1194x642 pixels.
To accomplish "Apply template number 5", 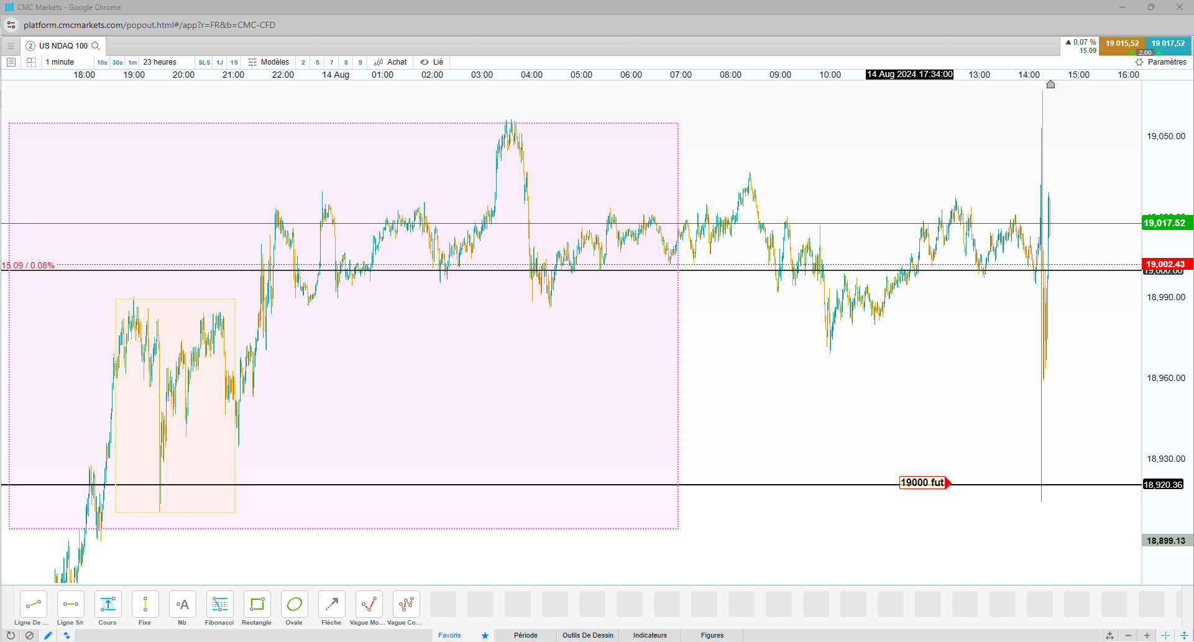I will click(x=318, y=62).
